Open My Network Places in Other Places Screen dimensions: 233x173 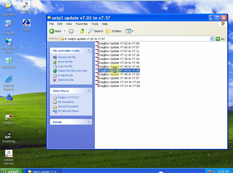[68, 111]
